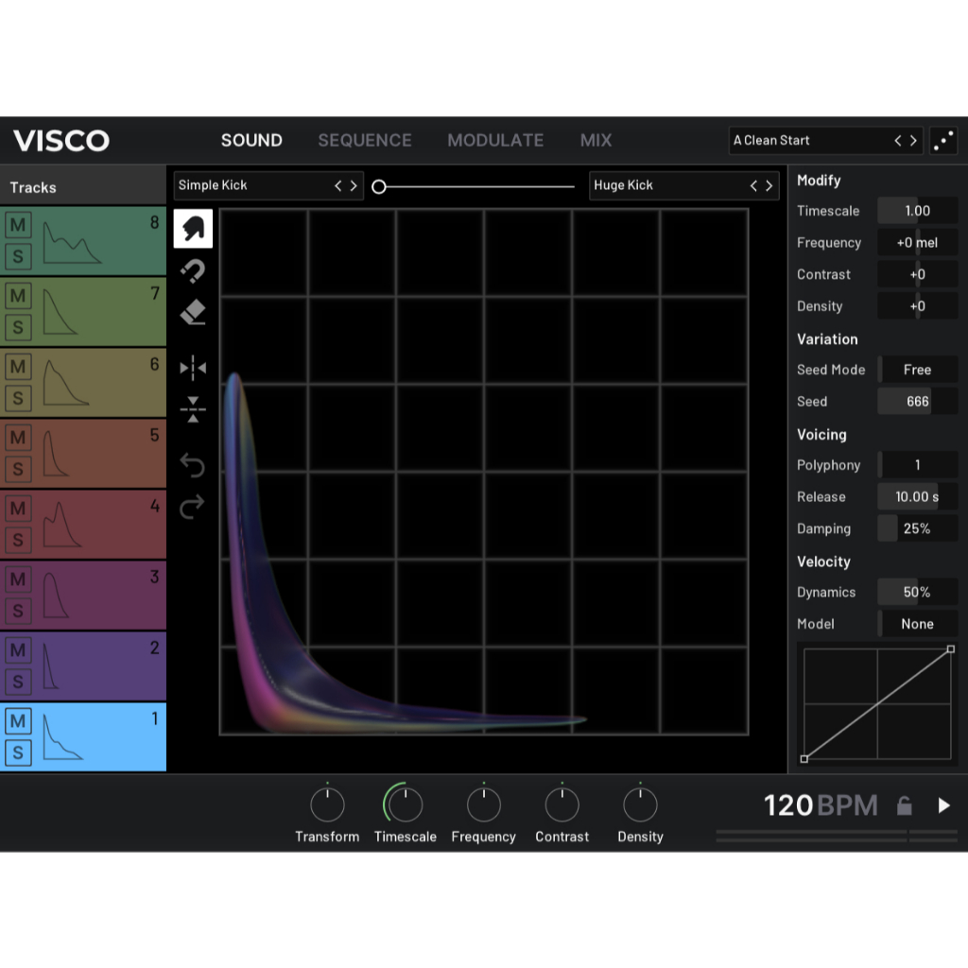Click the Dynamics 50% slider
This screenshot has width=968, height=968.
(918, 593)
